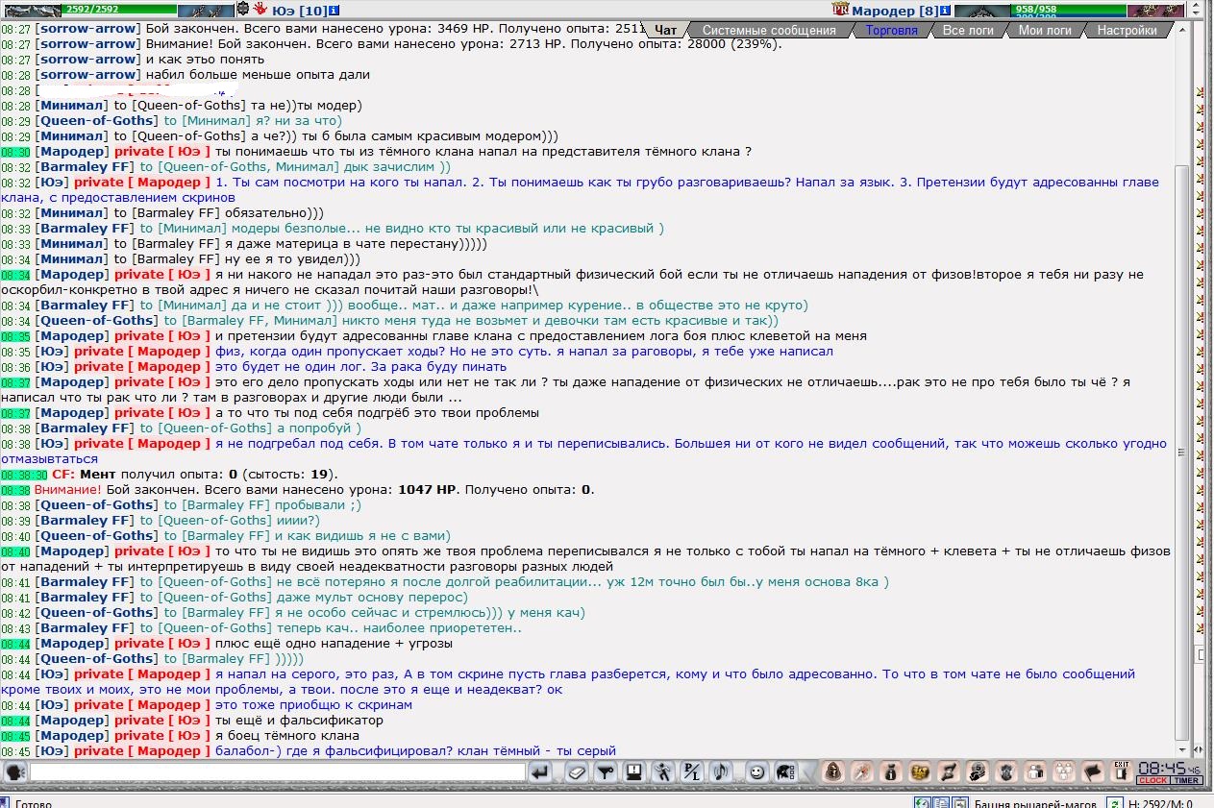Open the Системные сообщения tab
The image size is (1214, 808).
point(768,30)
